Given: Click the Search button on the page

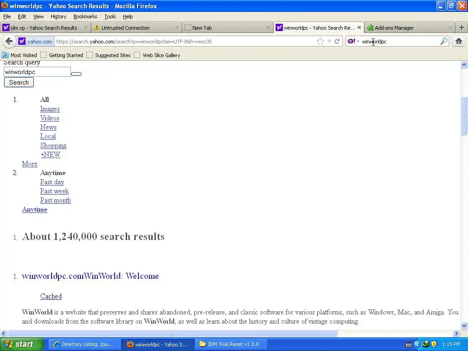Looking at the screenshot, I should [19, 82].
